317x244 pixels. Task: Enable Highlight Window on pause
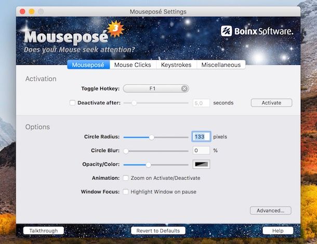click(126, 192)
